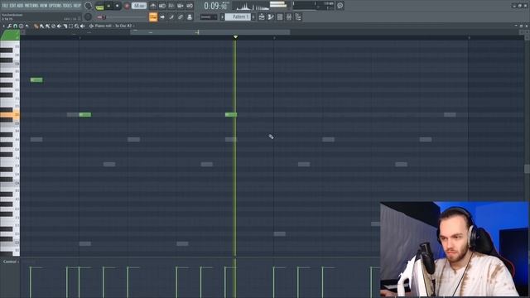The width and height of the screenshot is (530, 298).
Task: Toggle pattern/song mode button
Action: (x=99, y=7)
